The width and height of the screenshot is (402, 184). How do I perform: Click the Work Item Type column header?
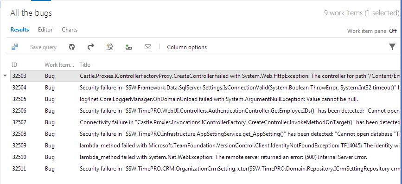[x=59, y=65]
